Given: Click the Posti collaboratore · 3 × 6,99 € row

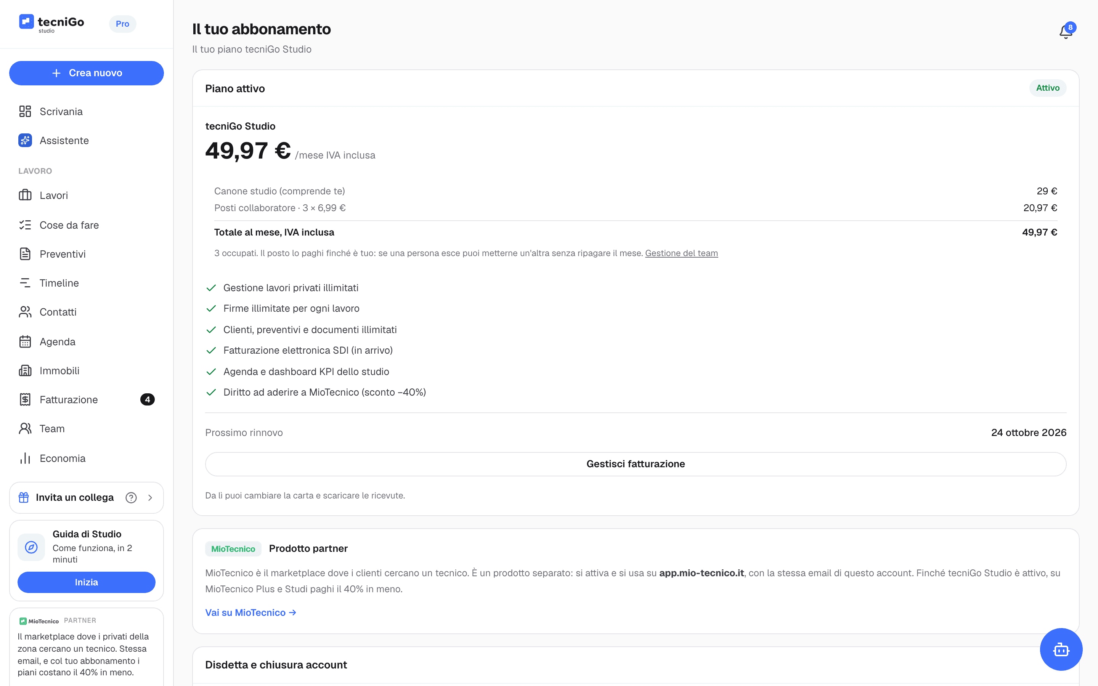Looking at the screenshot, I should click(x=636, y=208).
